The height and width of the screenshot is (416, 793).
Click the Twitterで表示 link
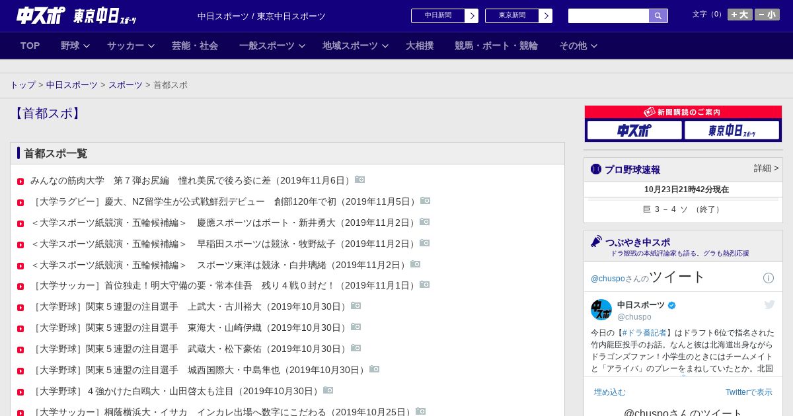pyautogui.click(x=749, y=392)
